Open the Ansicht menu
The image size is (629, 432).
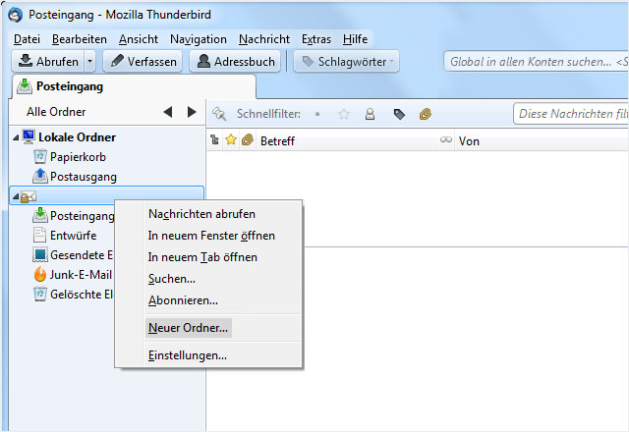pos(139,39)
